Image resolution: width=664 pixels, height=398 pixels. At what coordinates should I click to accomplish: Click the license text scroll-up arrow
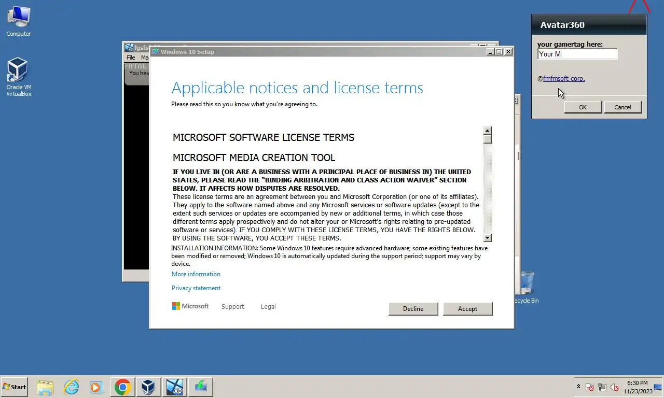coord(487,131)
